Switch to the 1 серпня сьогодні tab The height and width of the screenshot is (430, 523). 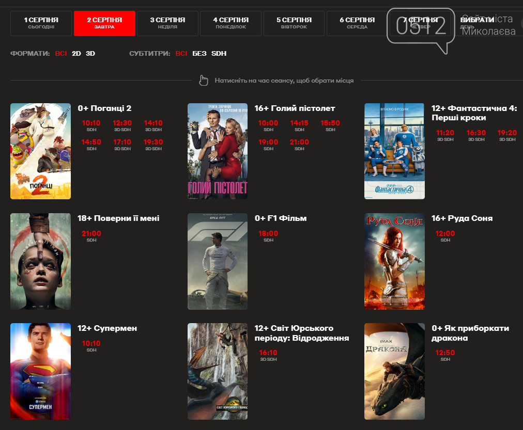pyautogui.click(x=41, y=23)
